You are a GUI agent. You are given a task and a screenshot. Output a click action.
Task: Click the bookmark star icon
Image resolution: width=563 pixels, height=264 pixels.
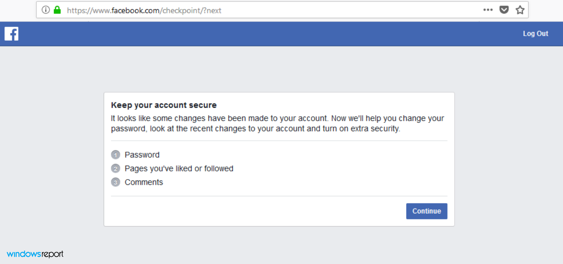[520, 10]
